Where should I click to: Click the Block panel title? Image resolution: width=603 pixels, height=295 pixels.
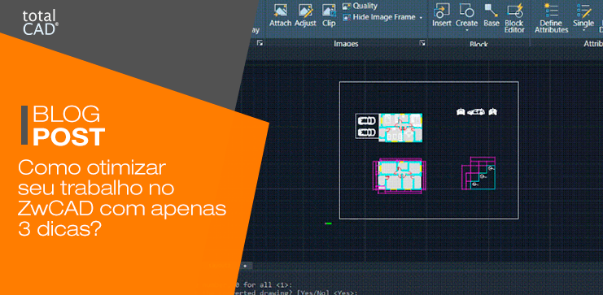(x=478, y=44)
